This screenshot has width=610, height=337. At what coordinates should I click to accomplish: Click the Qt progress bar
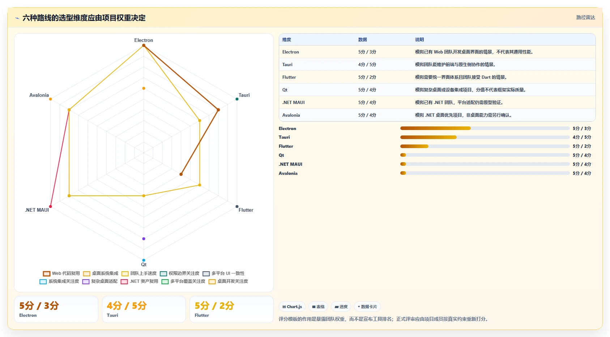(485, 155)
